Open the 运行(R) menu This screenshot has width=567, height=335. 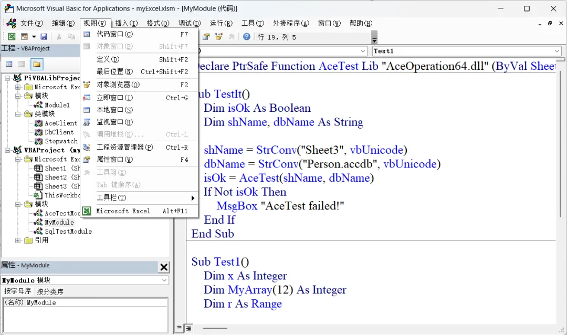point(221,23)
